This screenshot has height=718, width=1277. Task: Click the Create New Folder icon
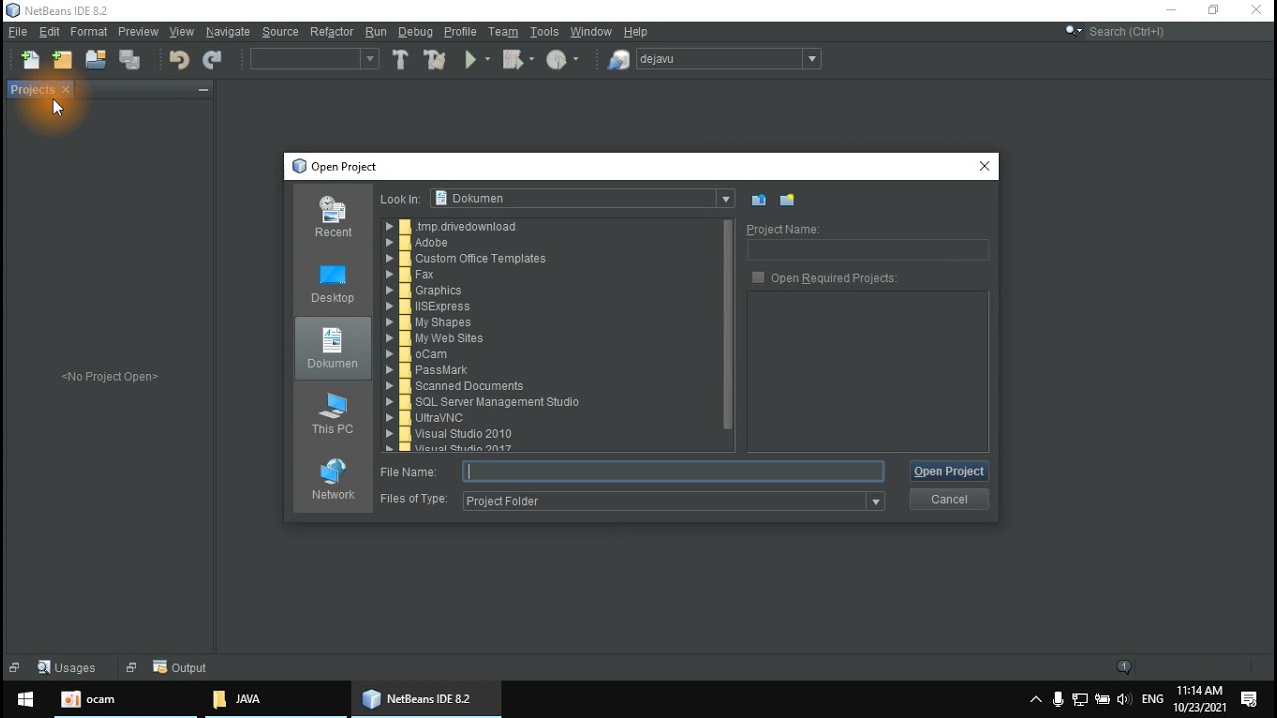tap(787, 199)
